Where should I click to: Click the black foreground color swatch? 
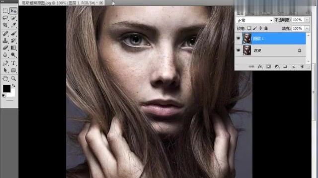click(x=6, y=89)
